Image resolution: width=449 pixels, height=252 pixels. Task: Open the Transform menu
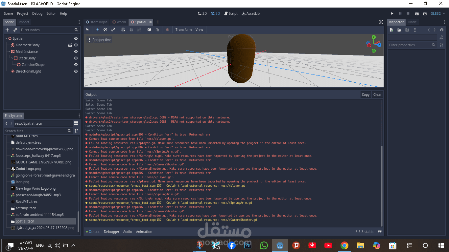click(x=183, y=30)
